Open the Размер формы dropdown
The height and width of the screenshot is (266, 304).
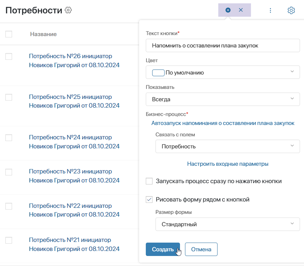[x=228, y=224]
